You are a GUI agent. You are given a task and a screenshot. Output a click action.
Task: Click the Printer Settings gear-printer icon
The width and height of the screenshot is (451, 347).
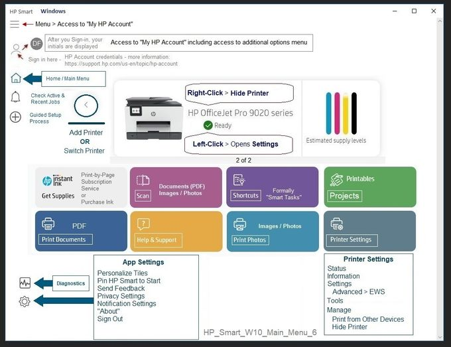tap(336, 224)
